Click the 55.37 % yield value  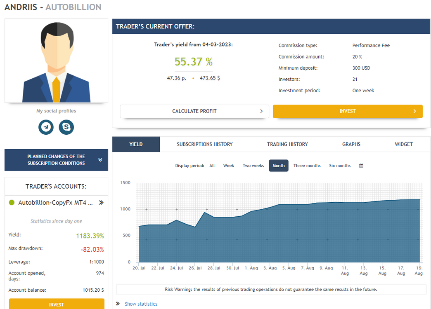tap(194, 61)
